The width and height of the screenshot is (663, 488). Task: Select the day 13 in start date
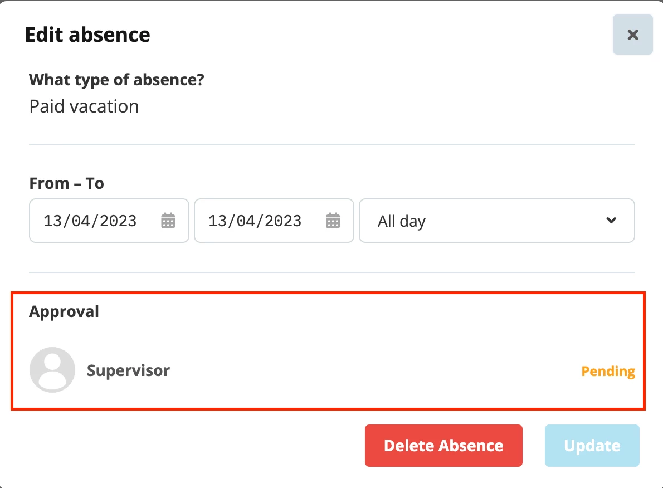coord(53,221)
